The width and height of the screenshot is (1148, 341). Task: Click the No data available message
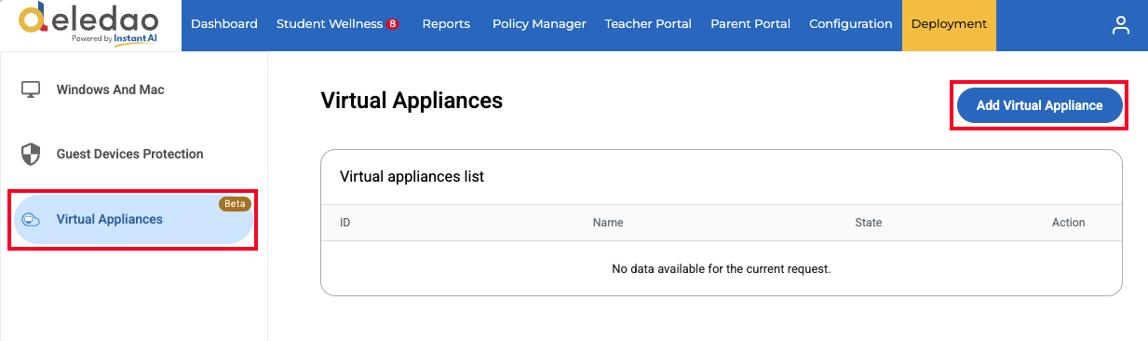(x=722, y=268)
